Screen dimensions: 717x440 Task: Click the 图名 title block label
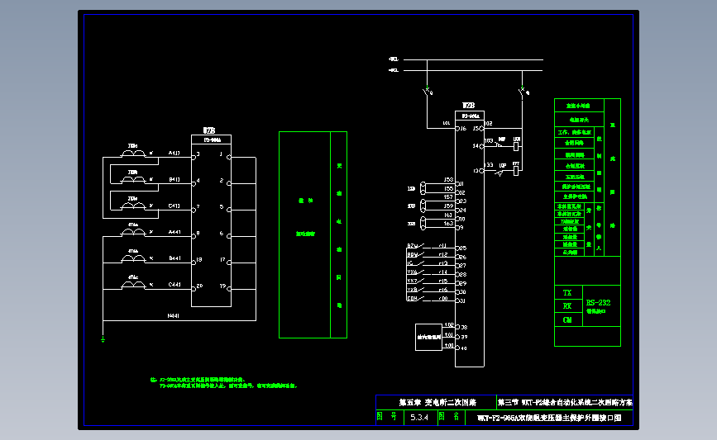click(x=449, y=416)
